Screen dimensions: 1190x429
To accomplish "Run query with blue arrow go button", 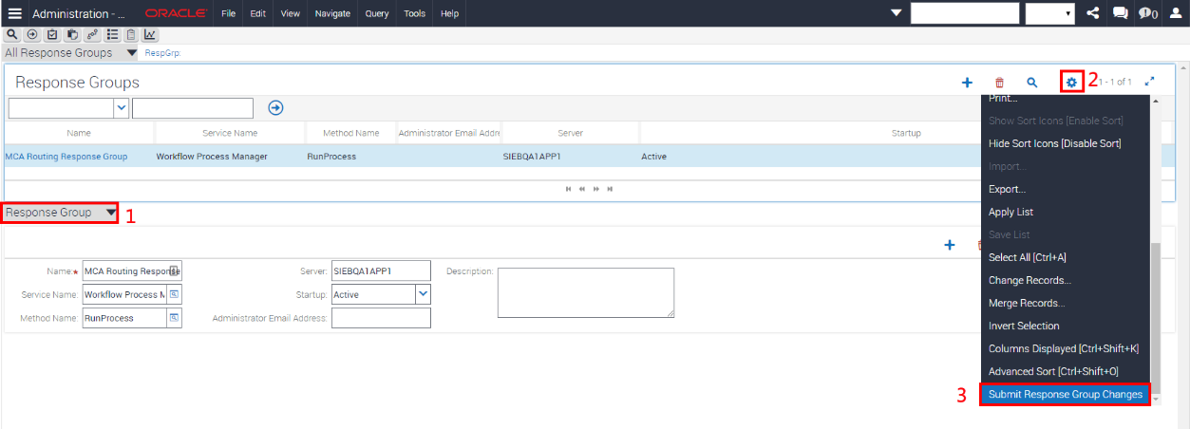I will pyautogui.click(x=275, y=107).
